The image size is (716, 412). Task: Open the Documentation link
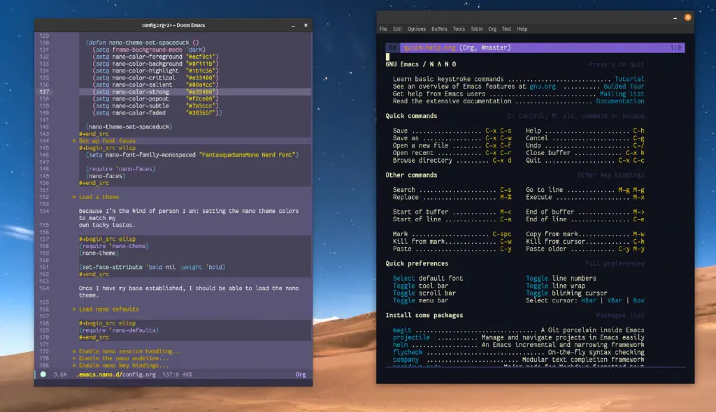620,101
